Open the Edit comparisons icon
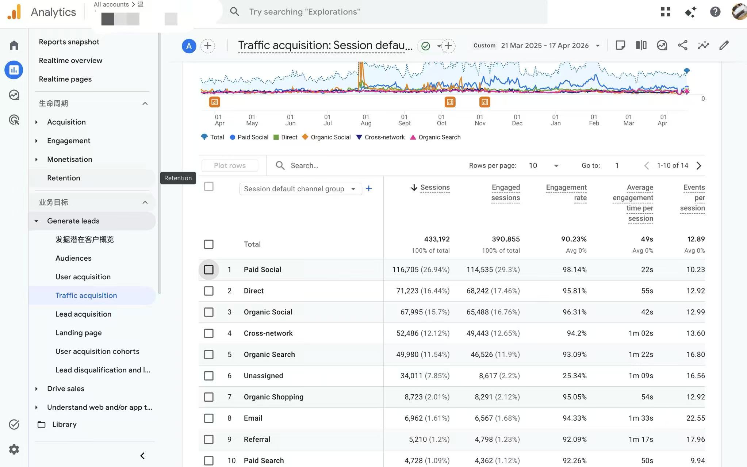The image size is (747, 467). tap(641, 45)
